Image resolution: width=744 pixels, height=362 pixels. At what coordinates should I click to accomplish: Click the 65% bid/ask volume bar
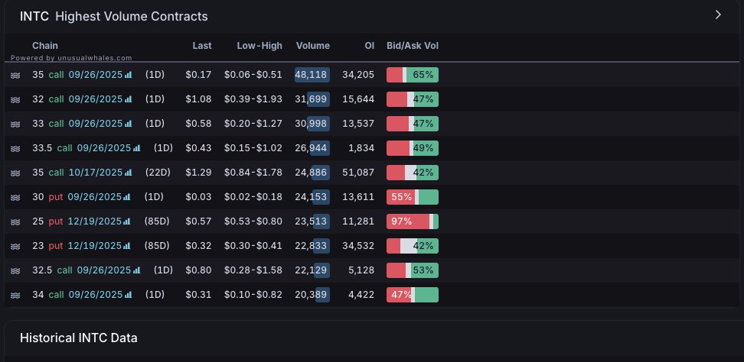click(412, 75)
